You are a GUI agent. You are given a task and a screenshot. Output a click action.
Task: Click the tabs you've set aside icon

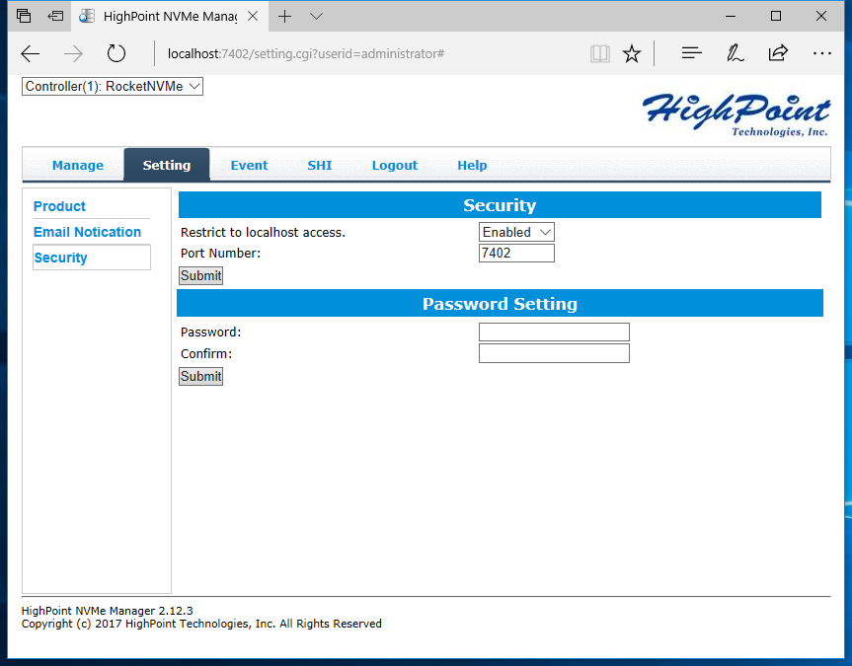[x=24, y=16]
